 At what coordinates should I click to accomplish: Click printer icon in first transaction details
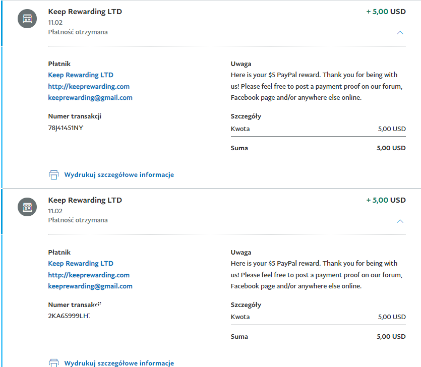(53, 175)
